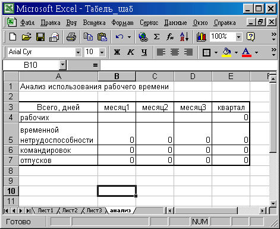Toggle italic formatting К

tap(131, 52)
